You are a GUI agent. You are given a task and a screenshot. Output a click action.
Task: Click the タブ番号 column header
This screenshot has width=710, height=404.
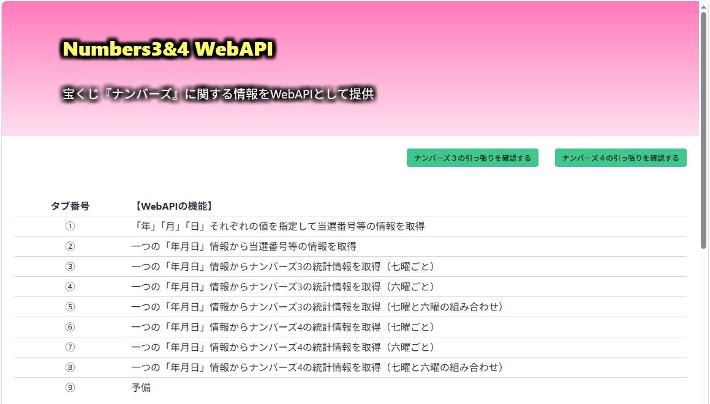click(70, 206)
